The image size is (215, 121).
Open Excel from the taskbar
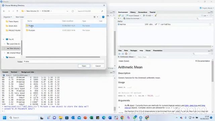(x=91, y=118)
